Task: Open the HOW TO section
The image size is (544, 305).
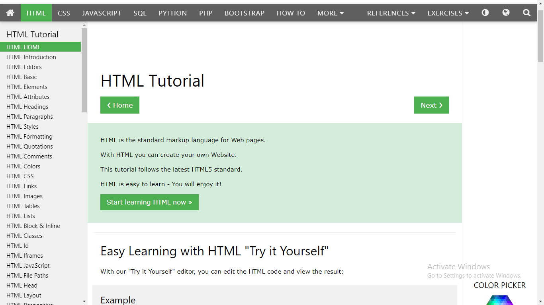Action: click(x=291, y=13)
